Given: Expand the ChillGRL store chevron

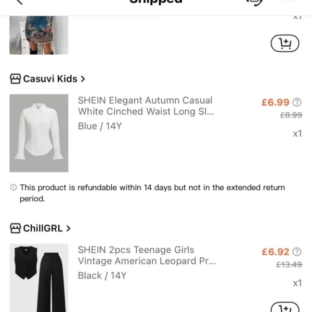Looking at the screenshot, I should pos(68,228).
